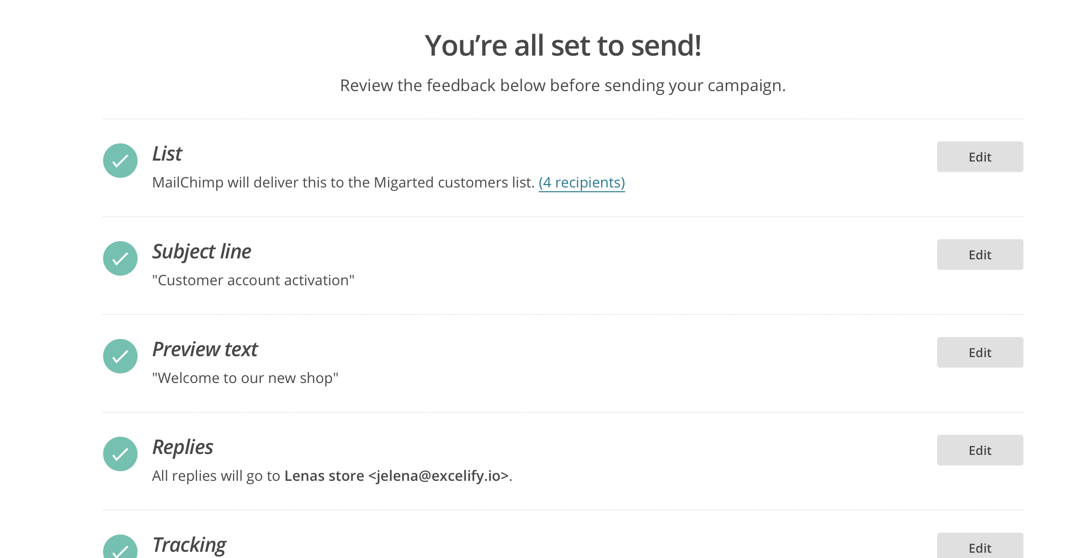The height and width of the screenshot is (558, 1092).
Task: Open Edit for Preview text
Action: (x=980, y=352)
